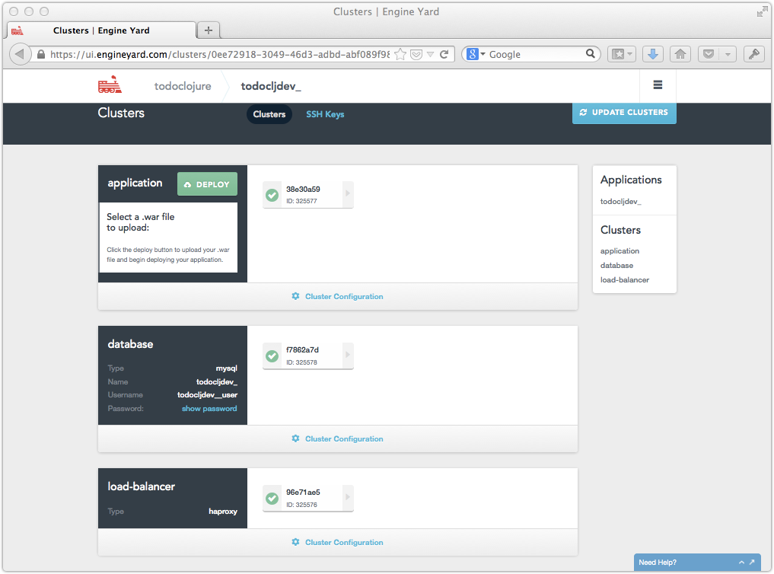
Task: Click the wrench tools icon
Action: (x=753, y=54)
